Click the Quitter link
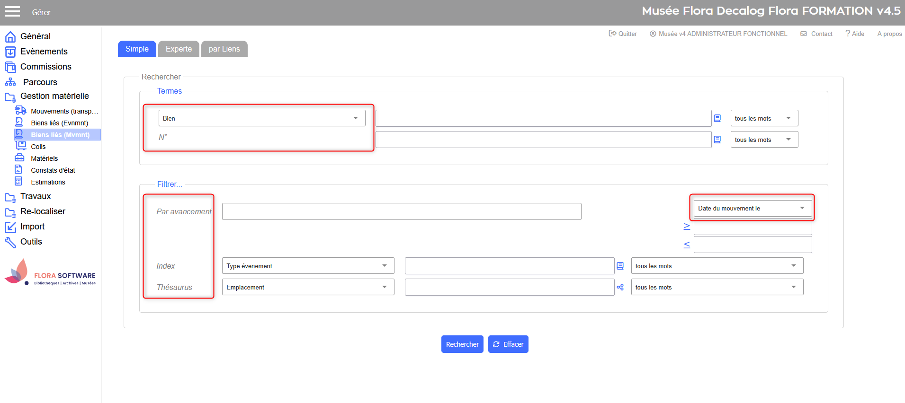The width and height of the screenshot is (905, 403). pos(623,34)
